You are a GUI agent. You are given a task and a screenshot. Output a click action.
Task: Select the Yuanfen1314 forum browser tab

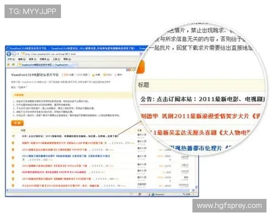45,65
